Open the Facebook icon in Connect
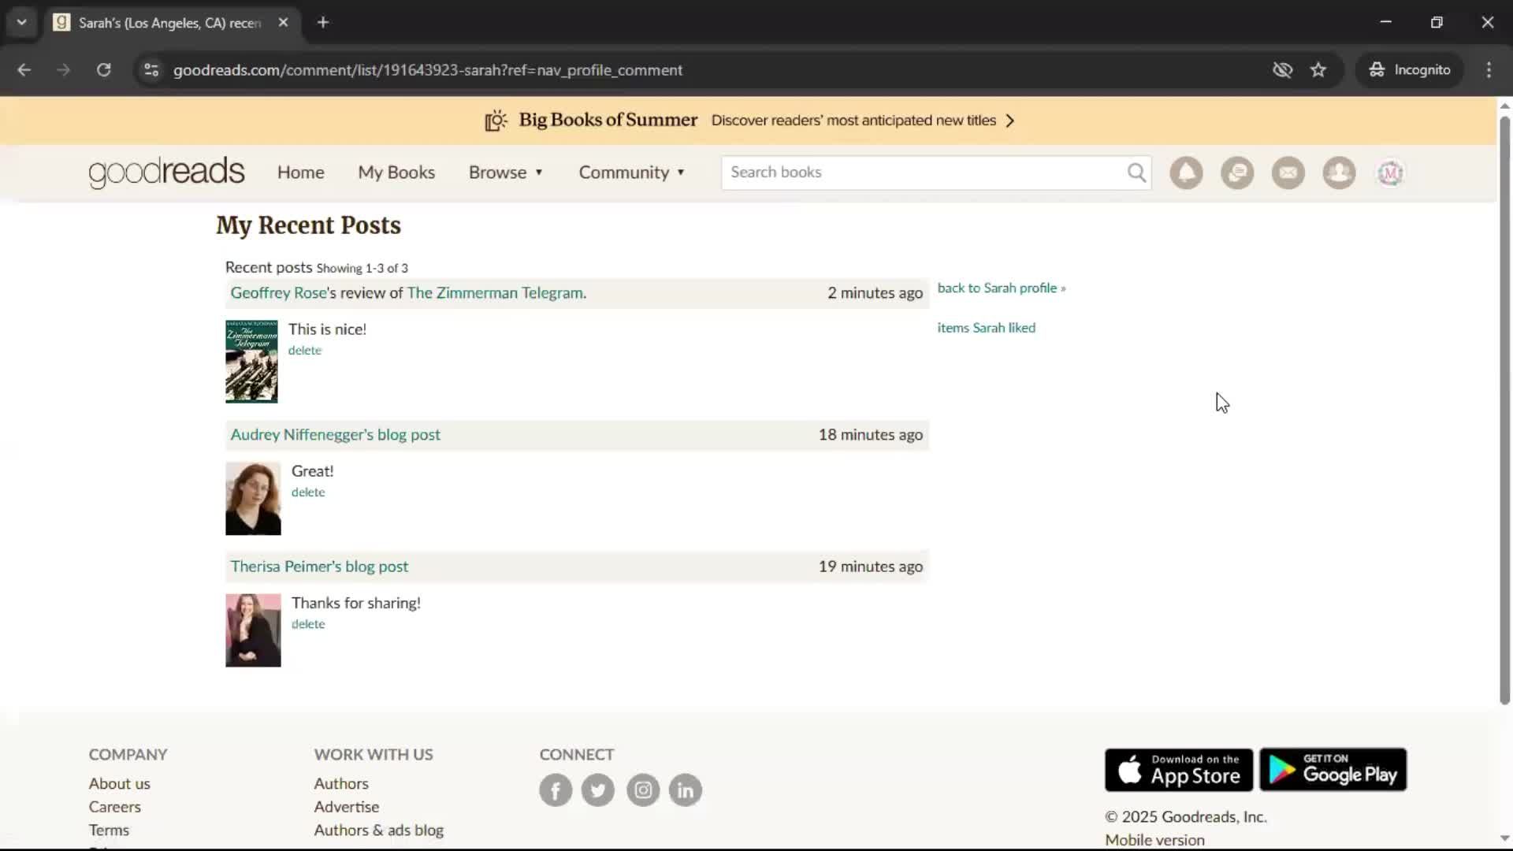The height and width of the screenshot is (851, 1513). [556, 790]
